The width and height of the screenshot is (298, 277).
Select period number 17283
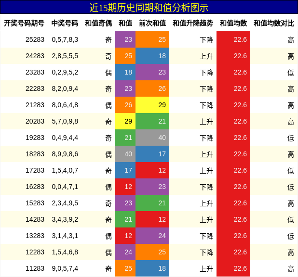(x=35, y=170)
